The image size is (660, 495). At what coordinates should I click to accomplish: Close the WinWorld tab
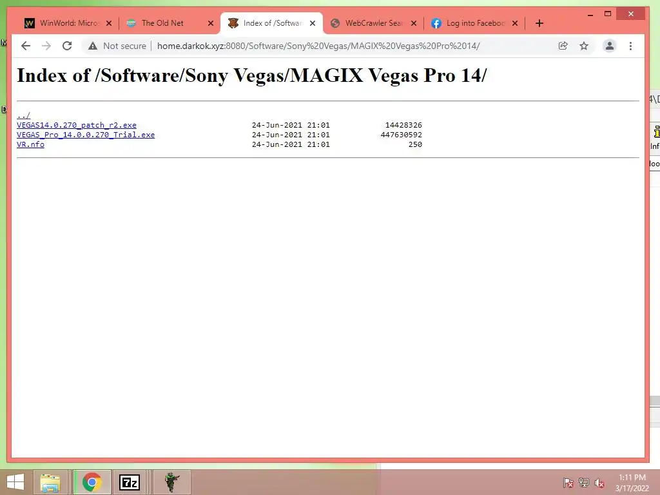(x=109, y=23)
